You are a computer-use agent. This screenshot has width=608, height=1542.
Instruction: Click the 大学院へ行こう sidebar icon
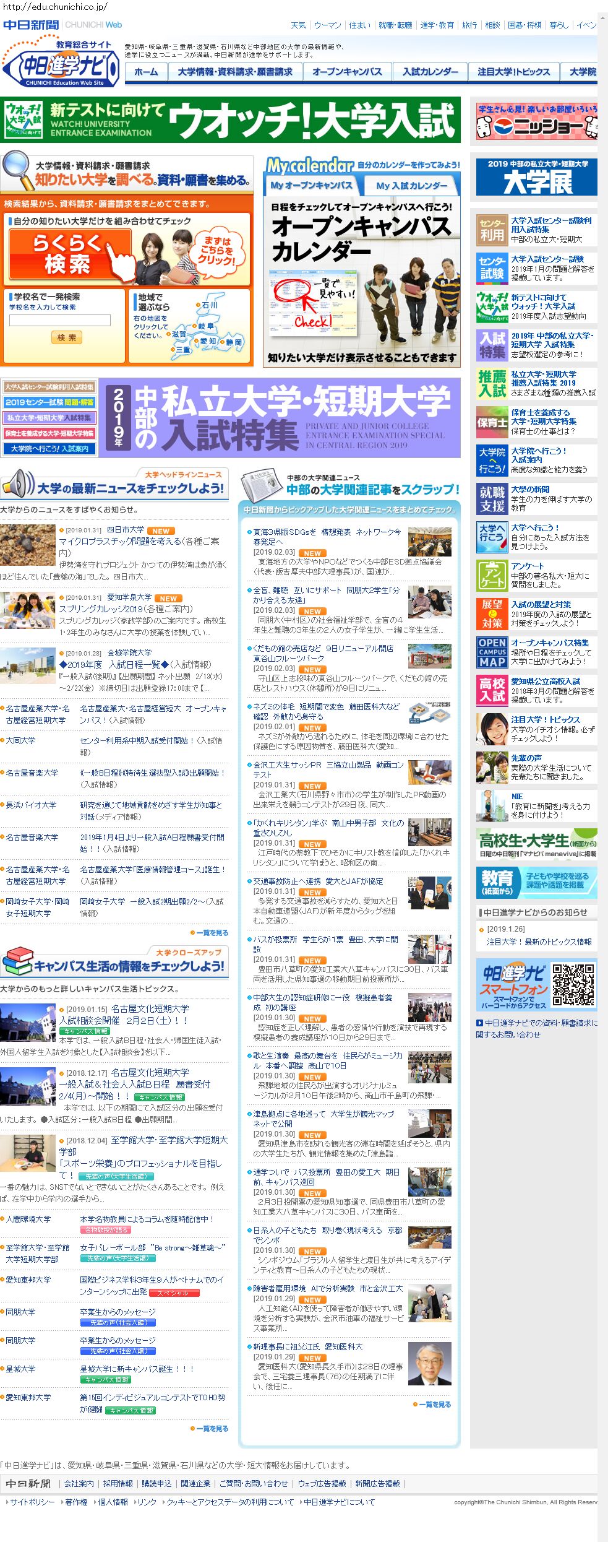(492, 460)
